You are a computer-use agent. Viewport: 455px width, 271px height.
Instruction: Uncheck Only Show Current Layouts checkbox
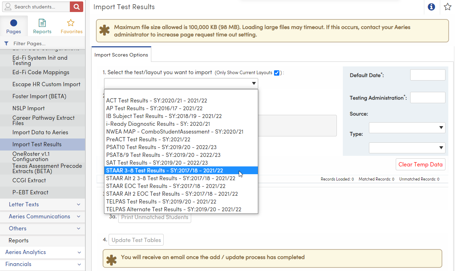(x=277, y=73)
